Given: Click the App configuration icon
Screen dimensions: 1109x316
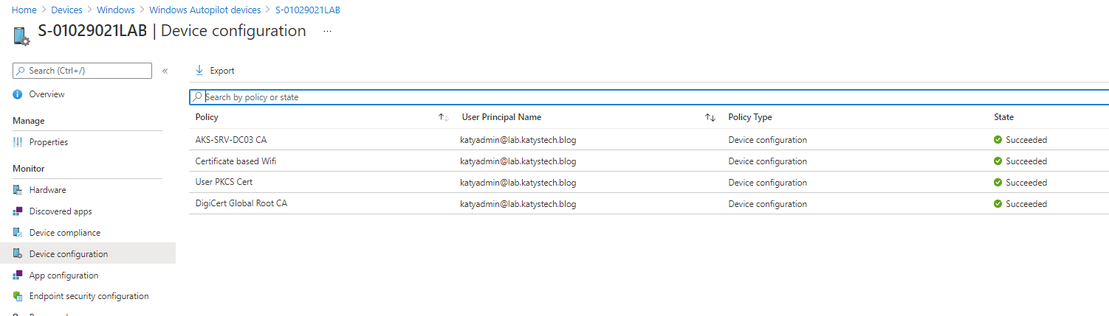Looking at the screenshot, I should [18, 275].
